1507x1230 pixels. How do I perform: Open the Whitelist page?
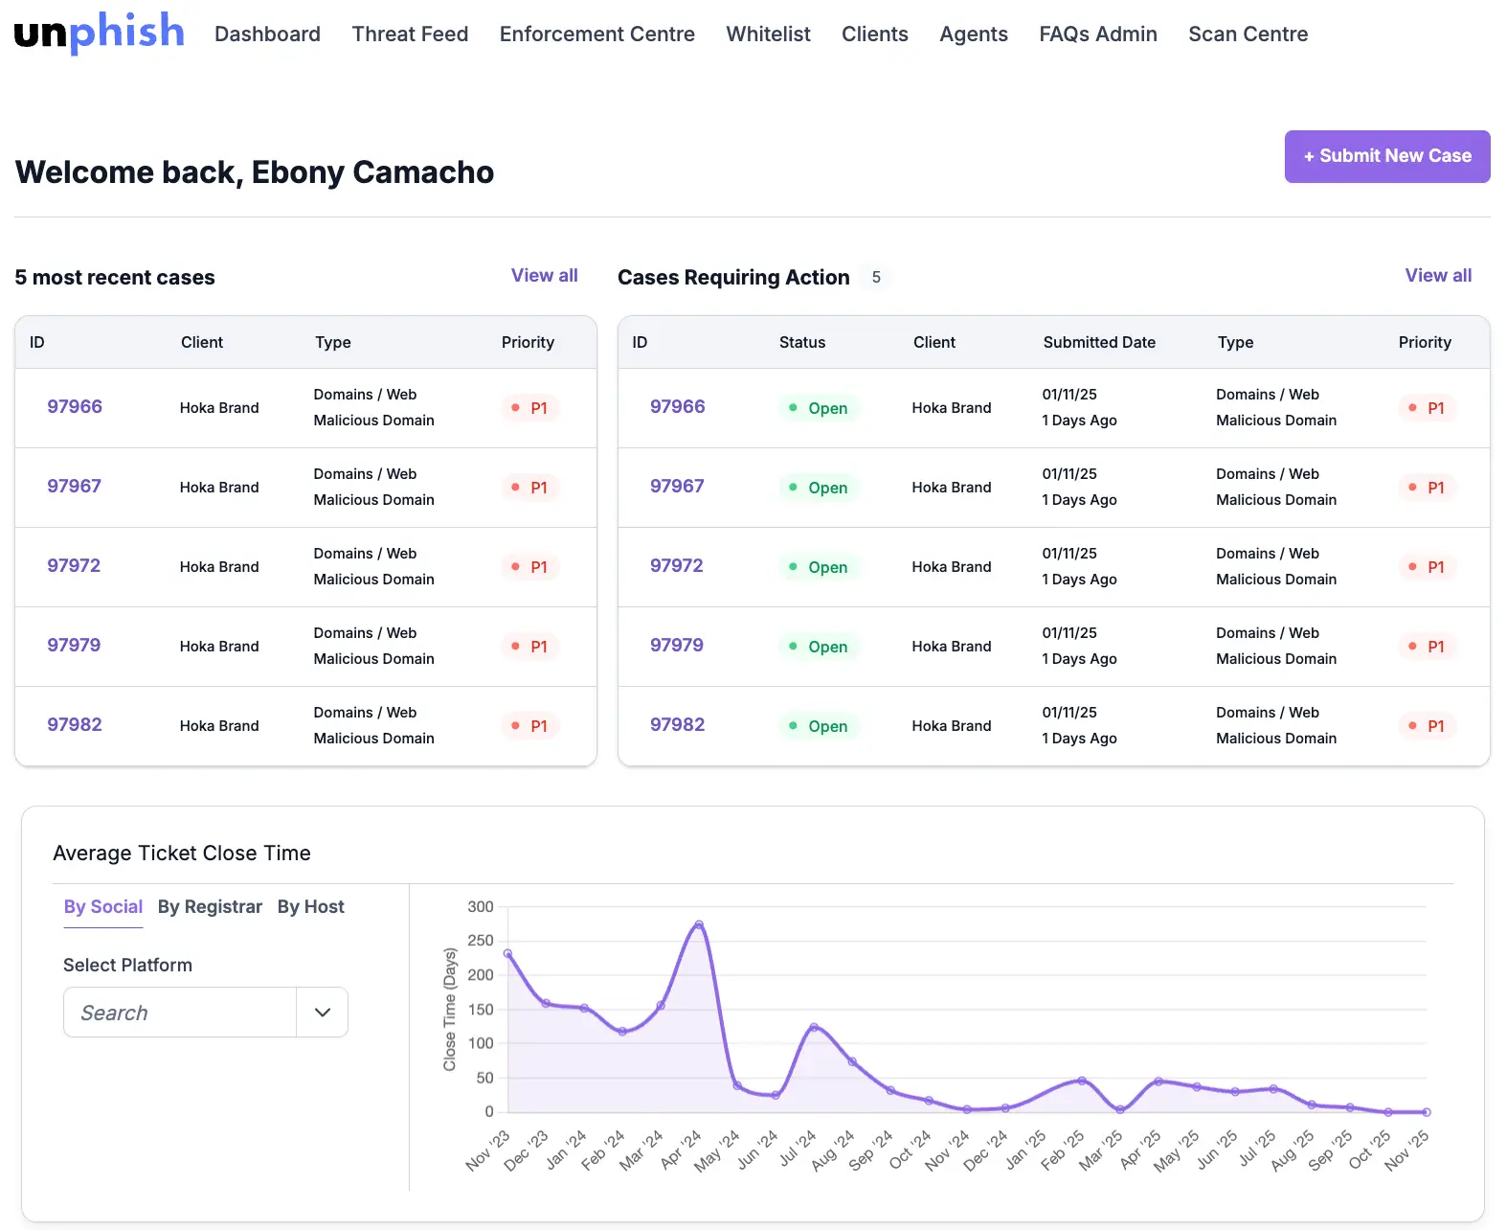tap(768, 34)
